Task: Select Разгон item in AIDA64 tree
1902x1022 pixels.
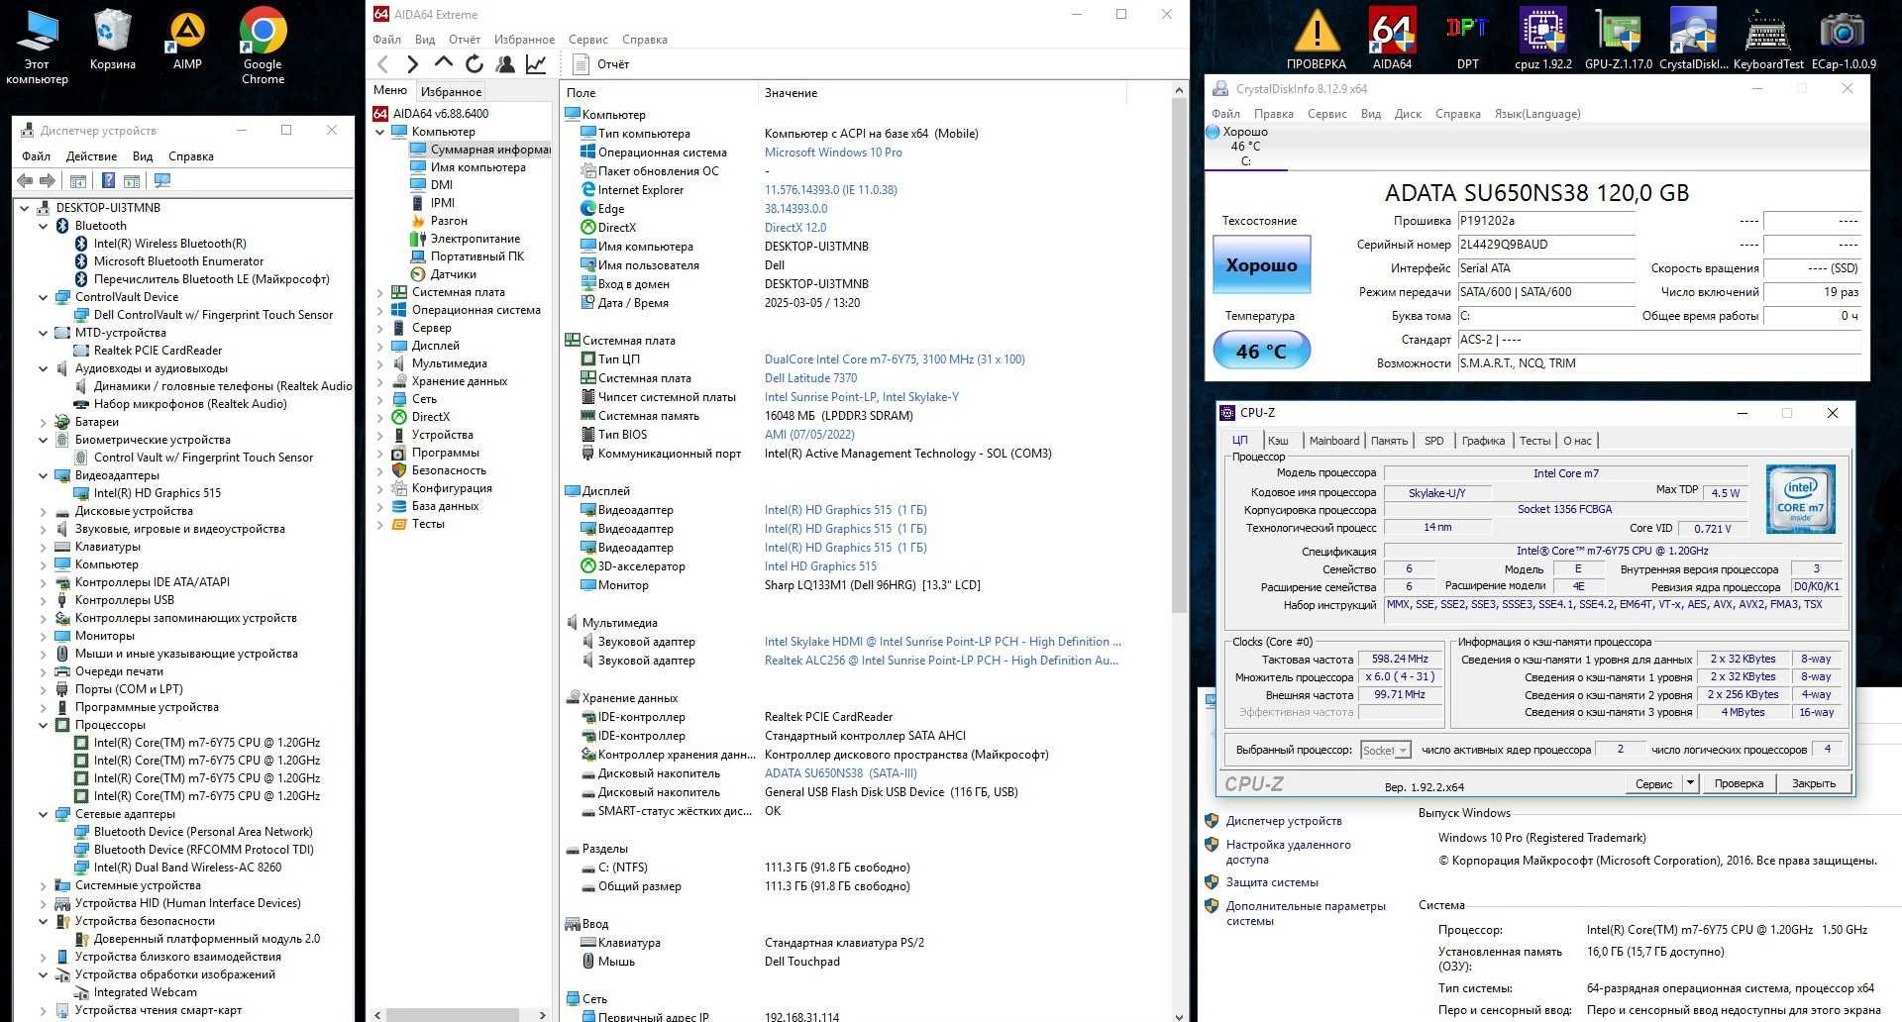Action: [448, 221]
